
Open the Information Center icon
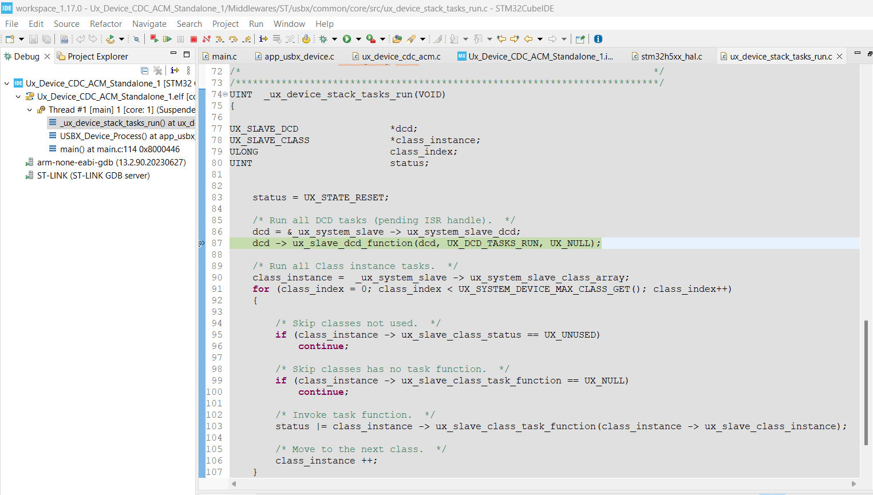[598, 39]
